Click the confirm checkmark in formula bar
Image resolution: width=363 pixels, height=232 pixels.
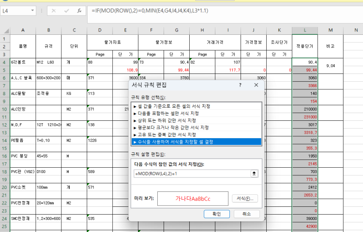(67, 11)
